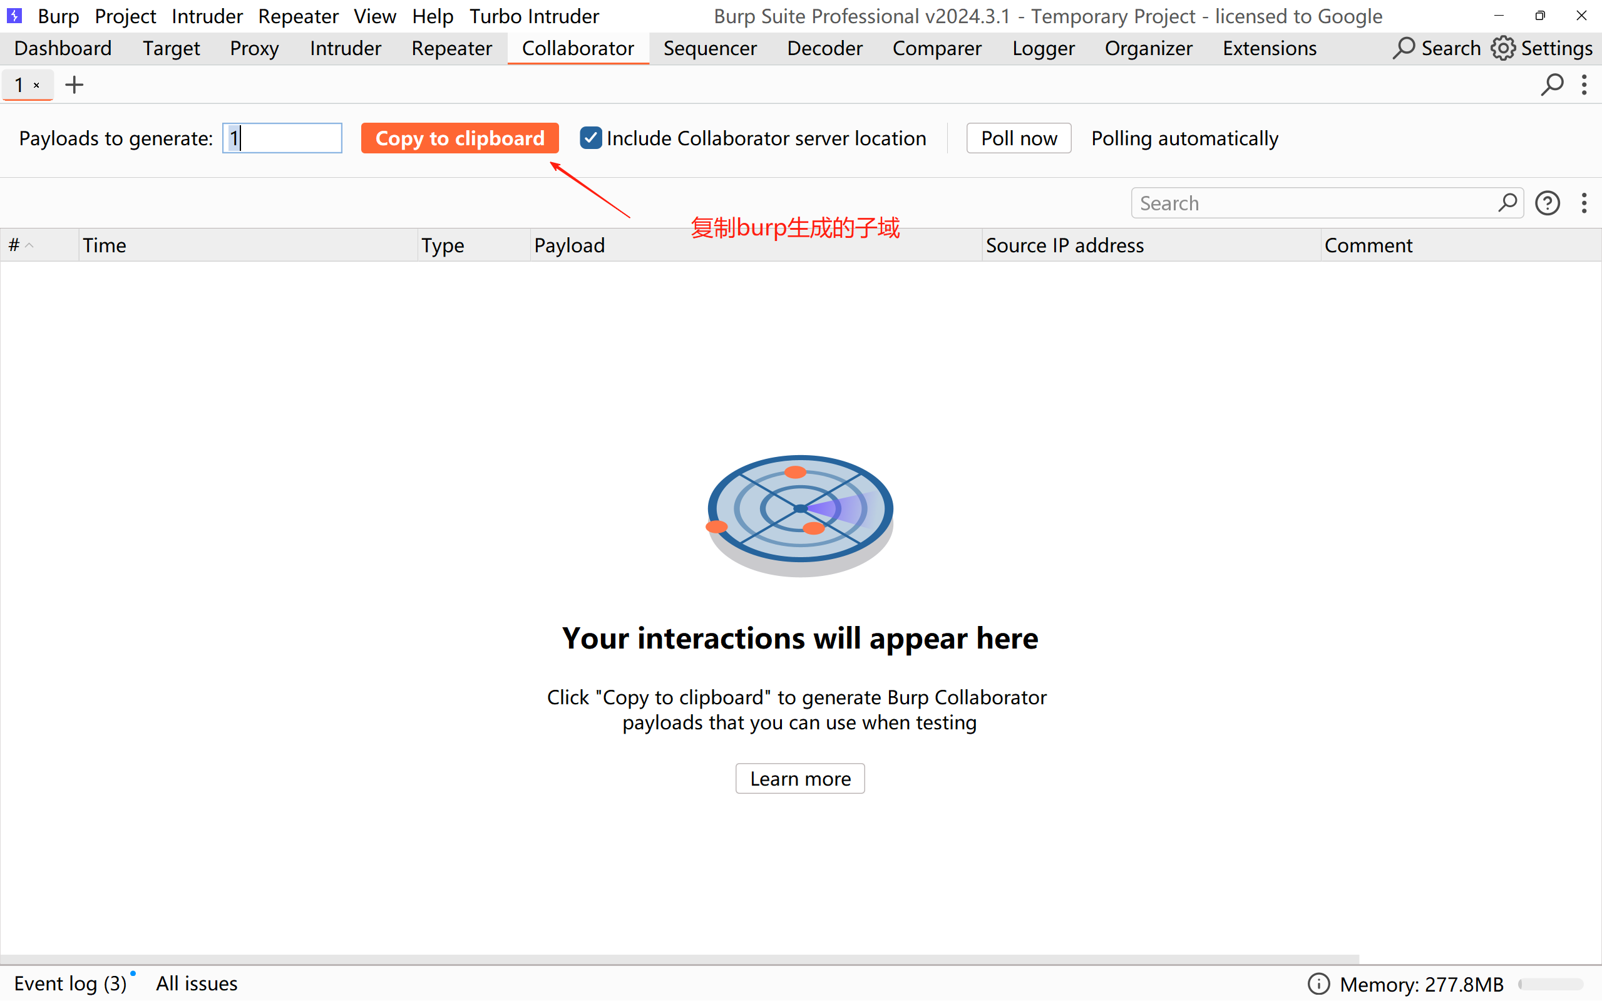Open the interactions table three-dot options menu
Image resolution: width=1602 pixels, height=1001 pixels.
click(x=1584, y=203)
